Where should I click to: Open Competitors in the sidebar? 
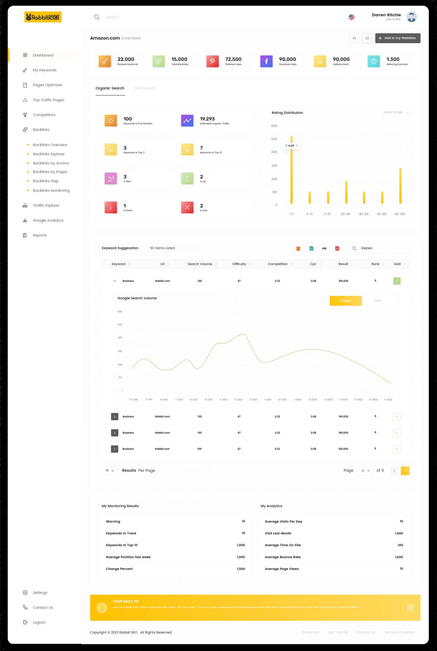(44, 115)
